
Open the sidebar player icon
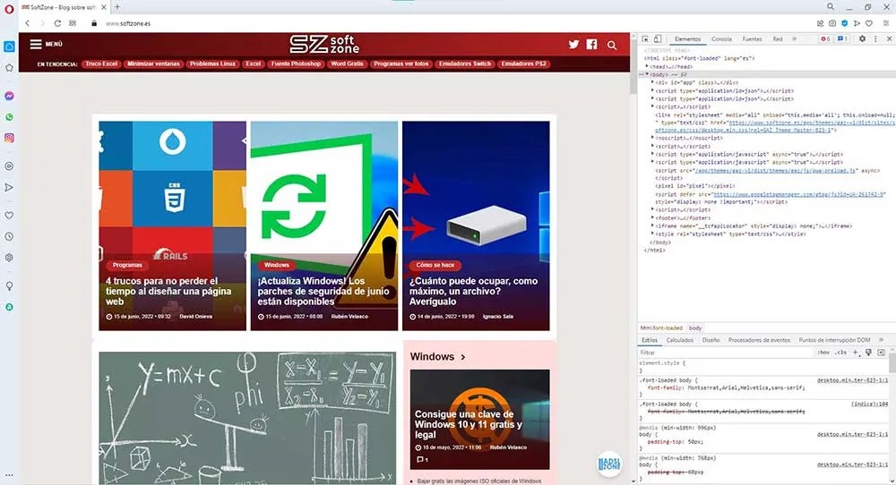[9, 166]
